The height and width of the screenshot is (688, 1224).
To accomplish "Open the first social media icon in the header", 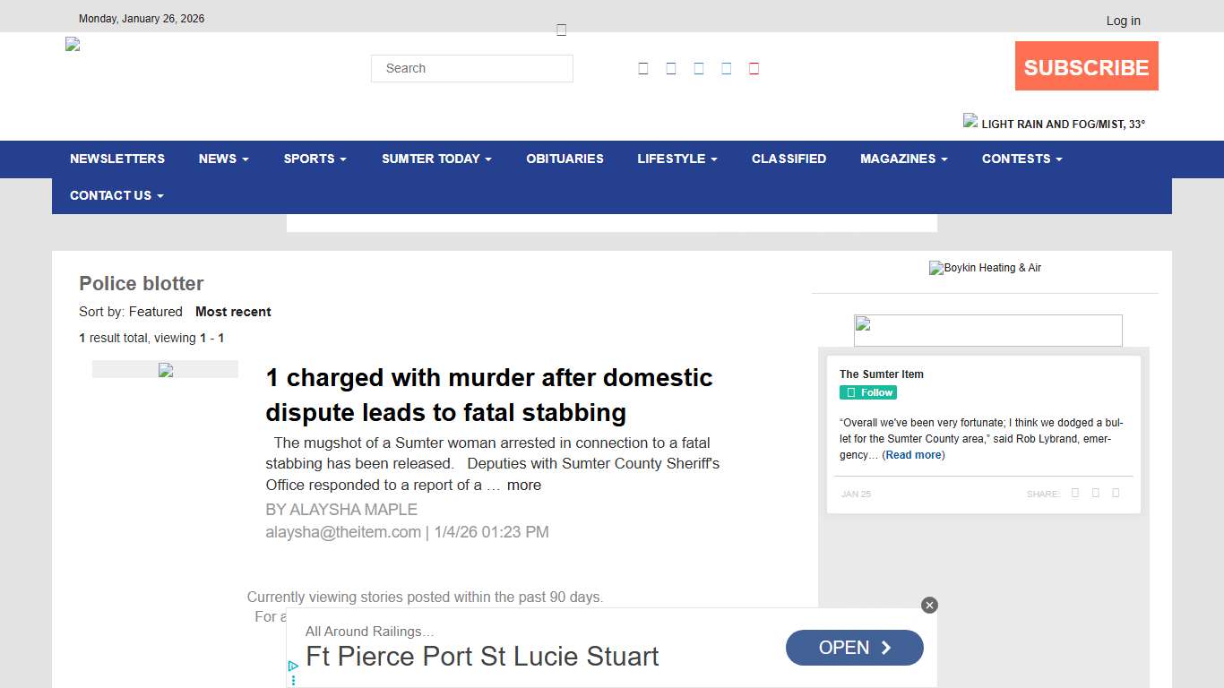I will point(642,67).
